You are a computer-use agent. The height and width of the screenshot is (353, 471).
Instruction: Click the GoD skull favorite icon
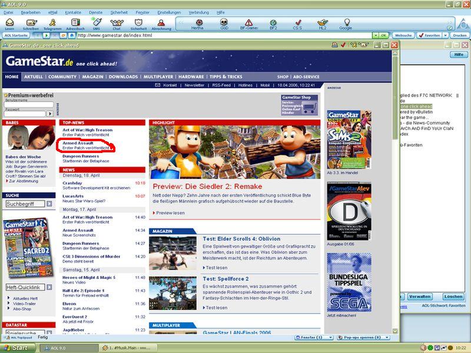coord(224,24)
